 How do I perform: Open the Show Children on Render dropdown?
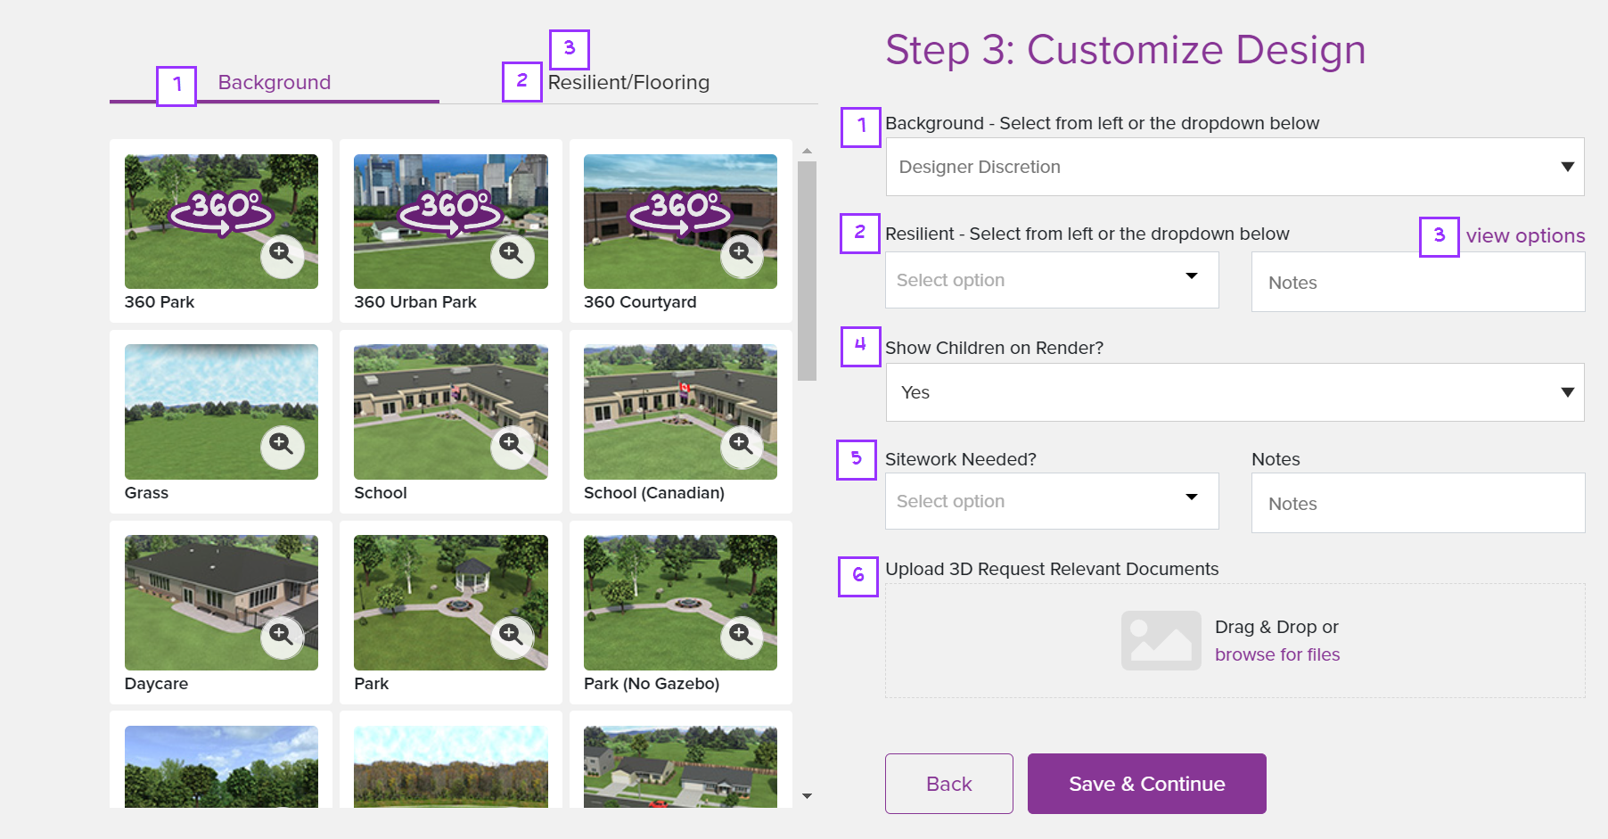point(1235,392)
